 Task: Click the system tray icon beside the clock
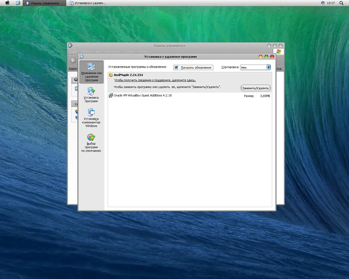pos(323,3)
